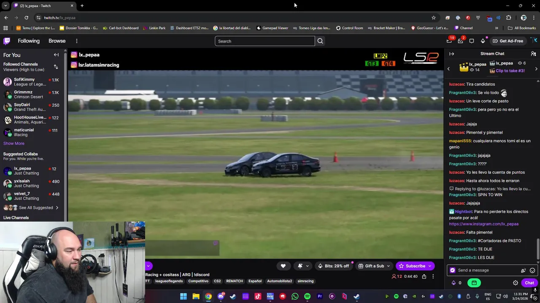Click Bits: 29% off button
The height and width of the screenshot is (303, 540).
click(333, 266)
